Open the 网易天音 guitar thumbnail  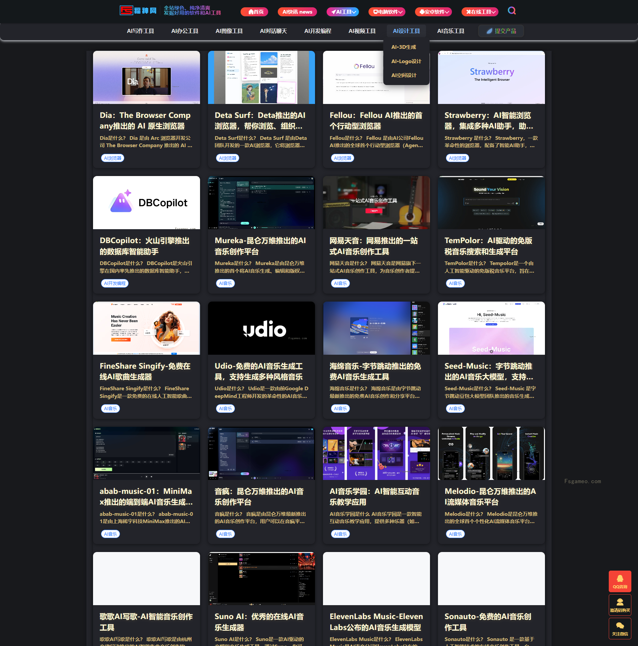tap(376, 203)
